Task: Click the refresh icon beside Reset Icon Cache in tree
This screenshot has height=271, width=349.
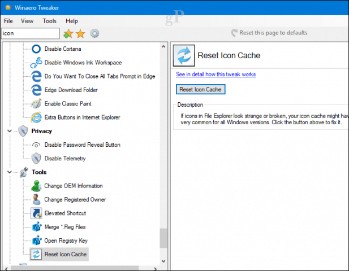Action: tap(36, 254)
